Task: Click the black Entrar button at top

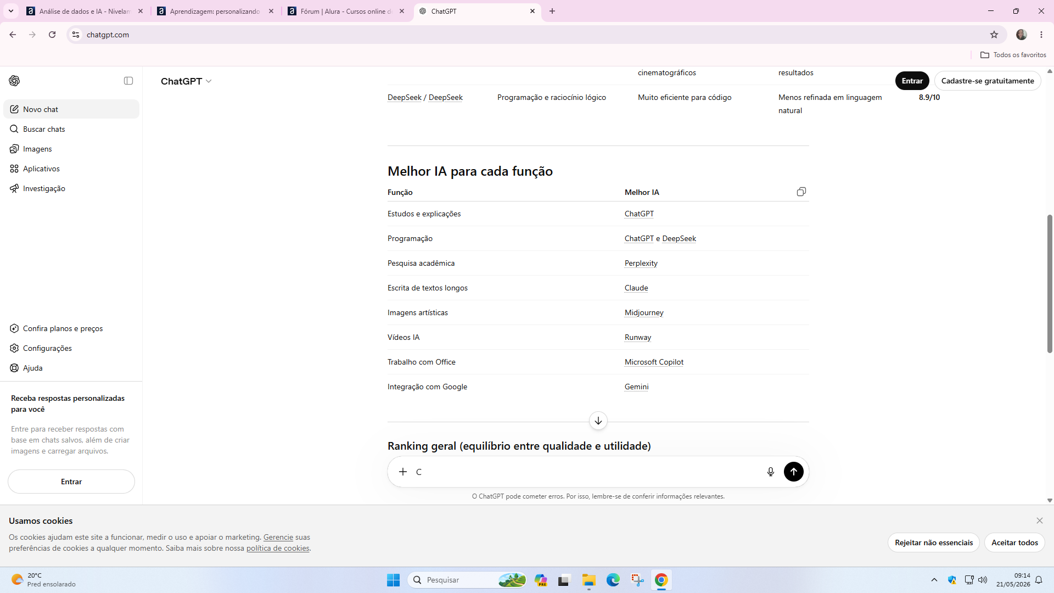Action: pyautogui.click(x=912, y=81)
